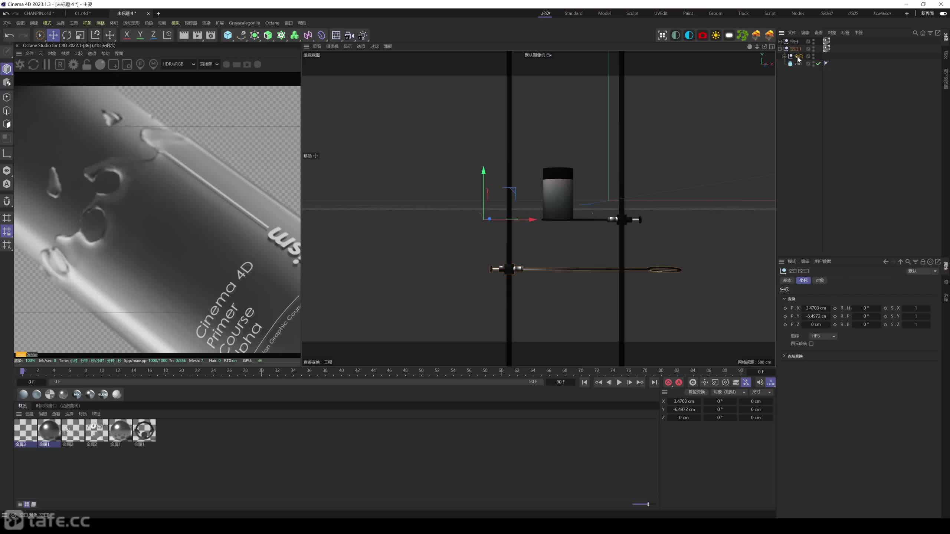Switch to the UVEdit layout tab
The image size is (950, 534).
coord(661,13)
